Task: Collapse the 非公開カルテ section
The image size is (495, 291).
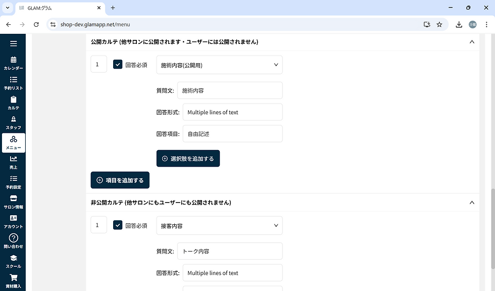Action: pyautogui.click(x=472, y=203)
